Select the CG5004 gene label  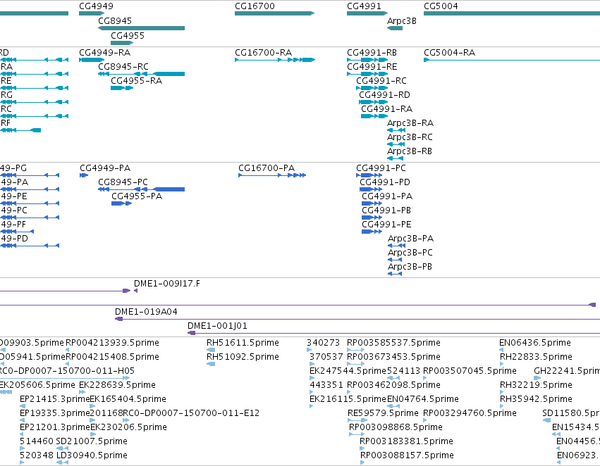(x=441, y=6)
